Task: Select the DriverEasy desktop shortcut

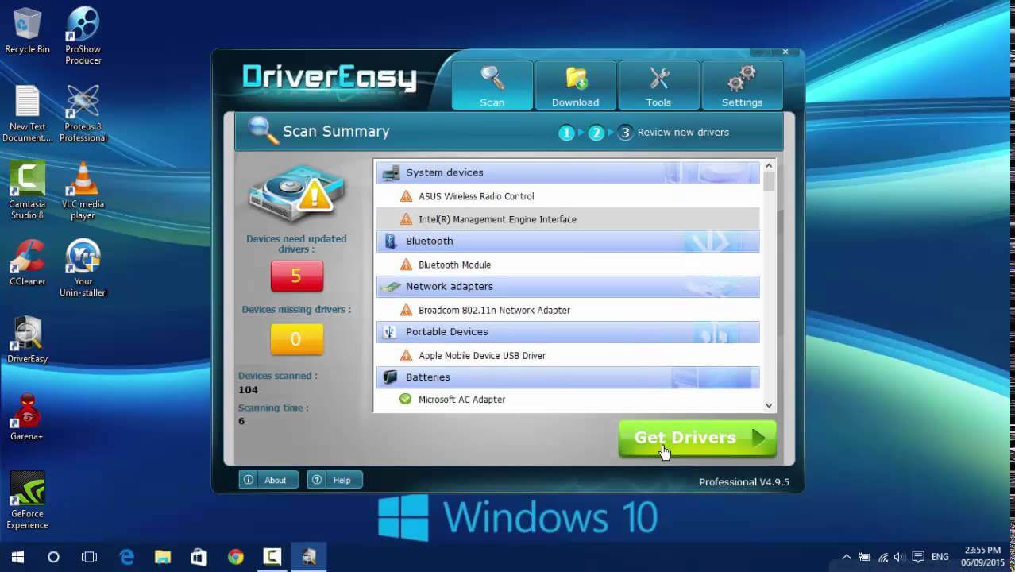Action: pyautogui.click(x=27, y=340)
